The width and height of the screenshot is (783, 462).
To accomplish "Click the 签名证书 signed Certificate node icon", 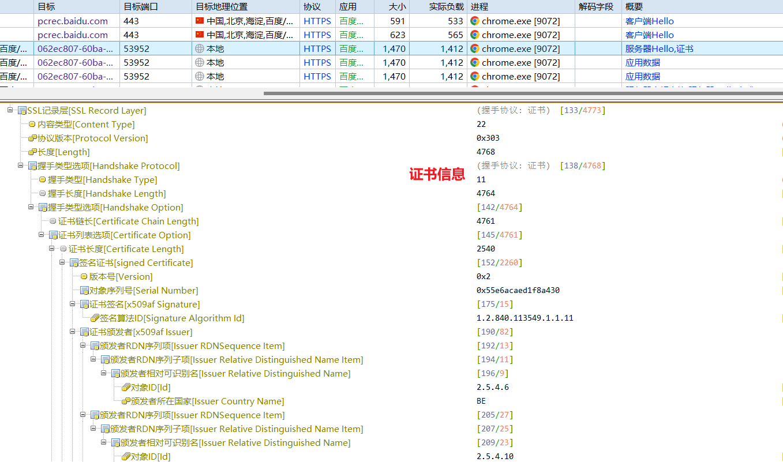I will click(x=74, y=263).
